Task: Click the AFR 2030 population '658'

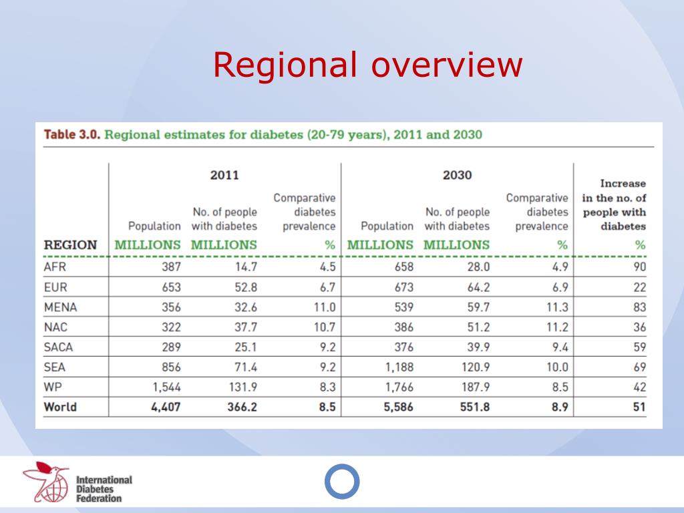Action: coord(404,267)
